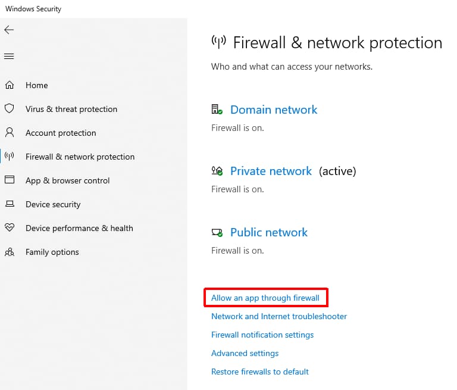Image resolution: width=457 pixels, height=390 pixels.
Task: Open Family options section
Action: 52,252
